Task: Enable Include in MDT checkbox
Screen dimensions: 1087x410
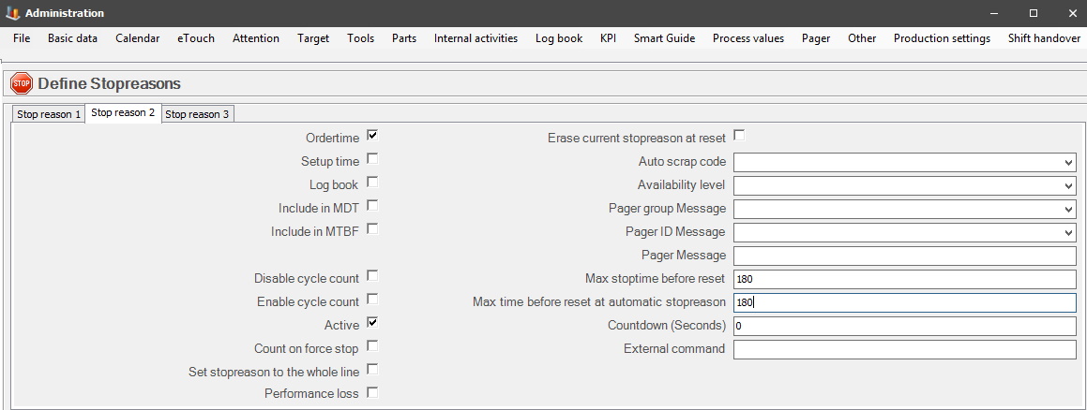Action: tap(372, 205)
